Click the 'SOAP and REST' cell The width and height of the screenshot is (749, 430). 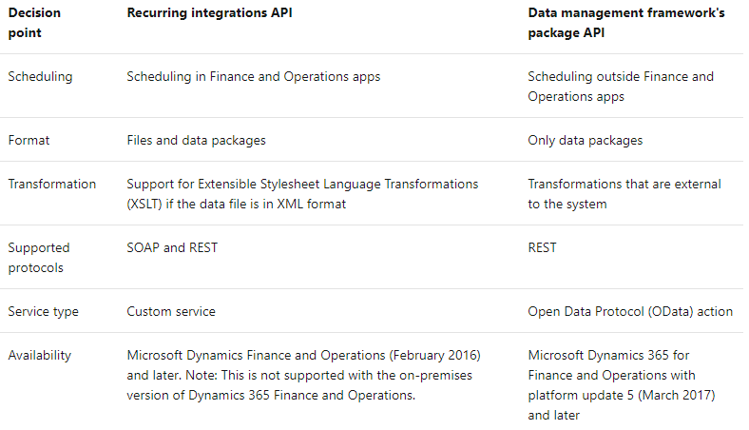[172, 247]
